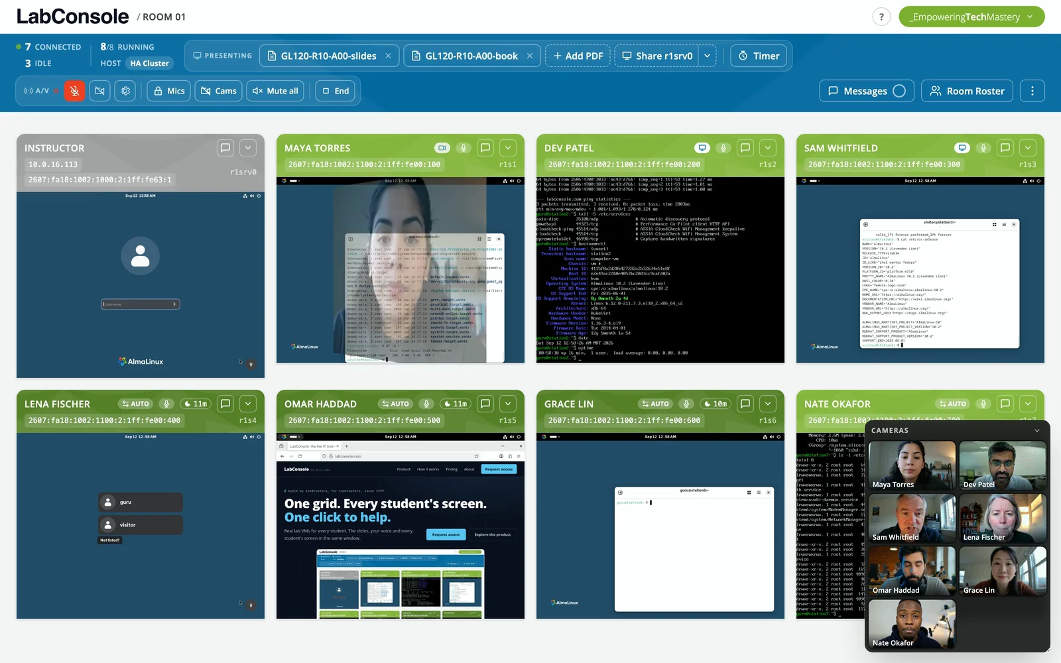
Task: Click Share r1srv0 button
Action: click(x=657, y=56)
